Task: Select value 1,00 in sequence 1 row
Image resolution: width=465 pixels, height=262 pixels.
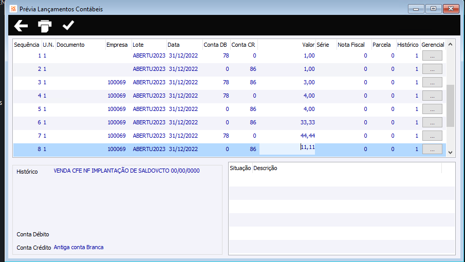Action: pos(309,55)
